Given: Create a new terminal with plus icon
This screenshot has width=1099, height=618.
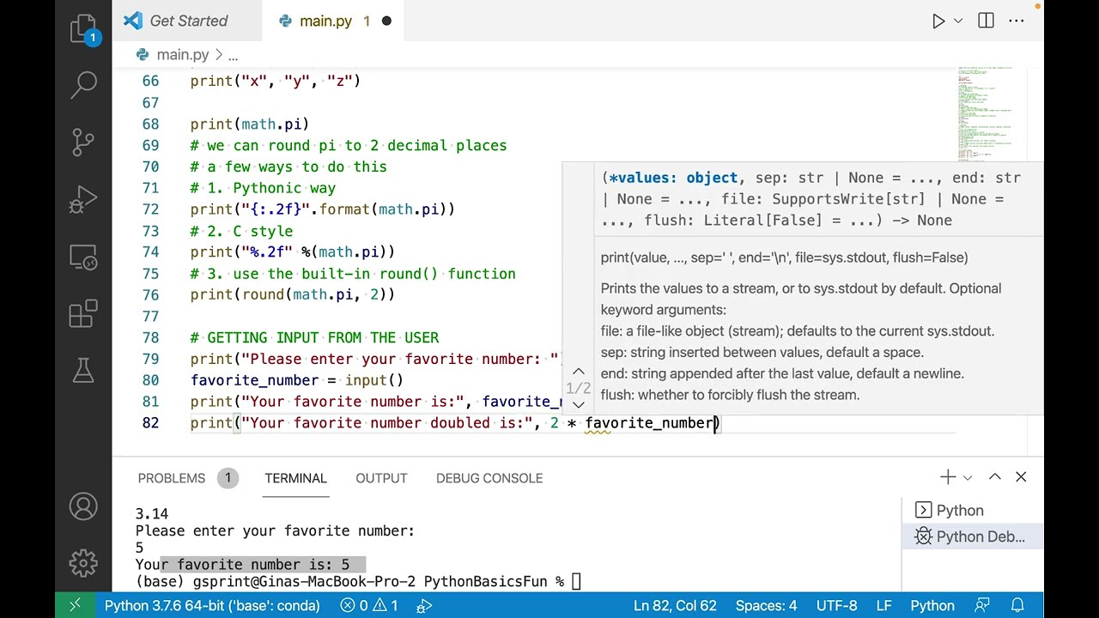Looking at the screenshot, I should click(948, 477).
